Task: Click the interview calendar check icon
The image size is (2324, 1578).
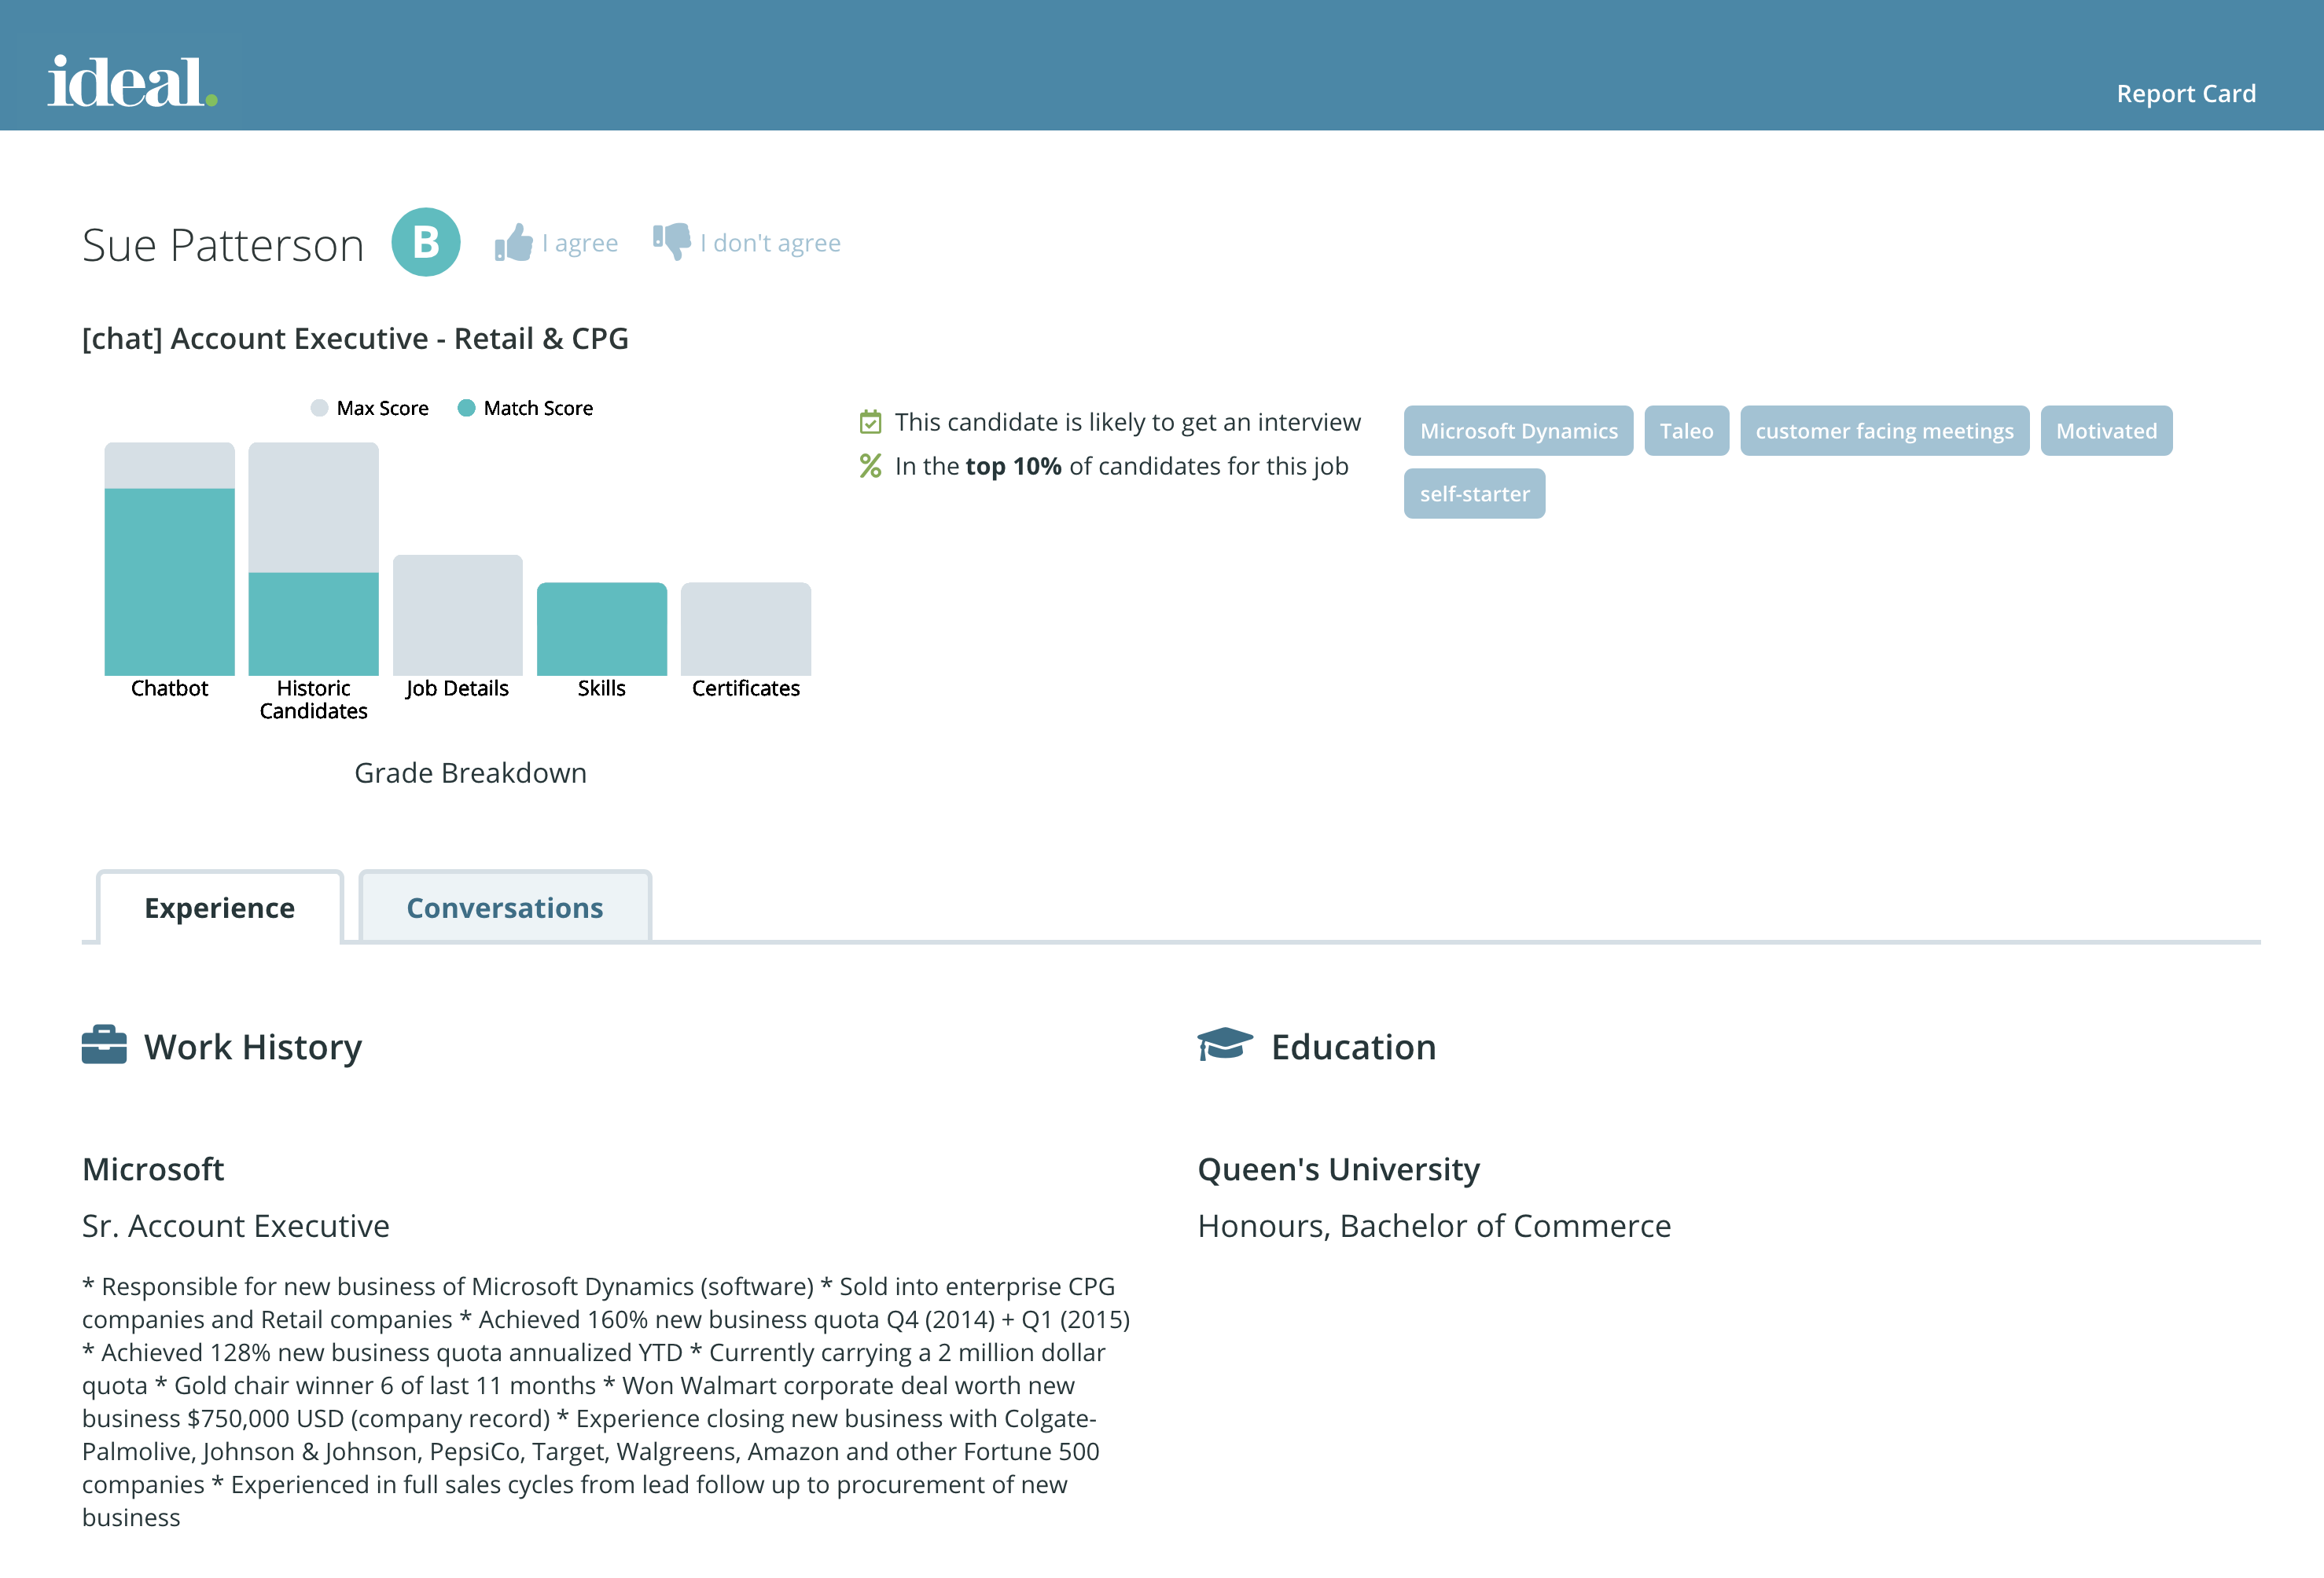Action: pyautogui.click(x=871, y=422)
